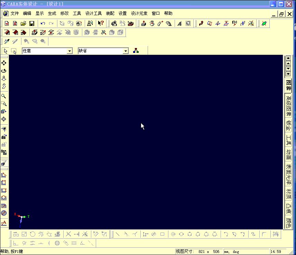Open the 生成 menu
This screenshot has width=296, height=255.
click(52, 13)
